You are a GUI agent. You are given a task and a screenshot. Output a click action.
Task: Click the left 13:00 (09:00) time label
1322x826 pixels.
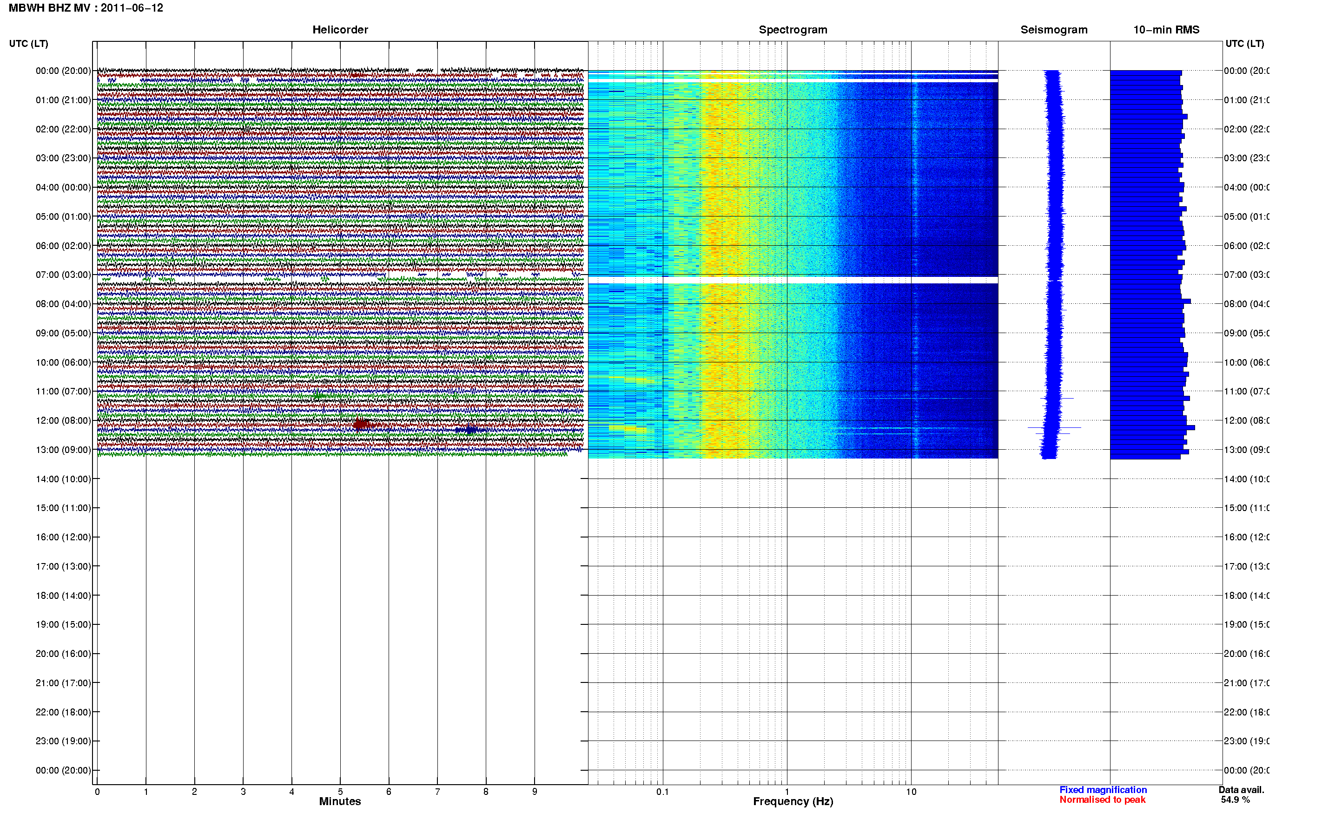tap(63, 450)
